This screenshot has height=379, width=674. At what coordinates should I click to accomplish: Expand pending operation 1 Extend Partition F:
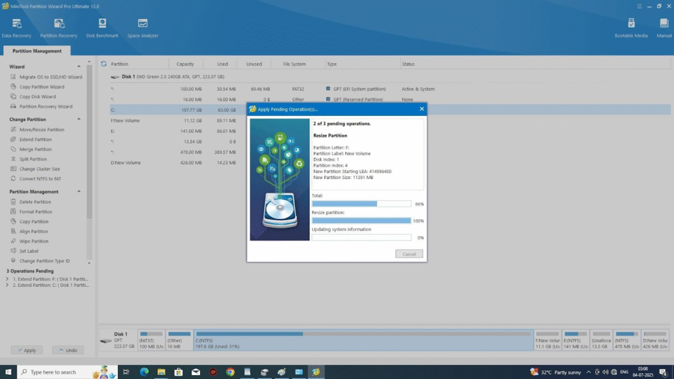[7, 279]
